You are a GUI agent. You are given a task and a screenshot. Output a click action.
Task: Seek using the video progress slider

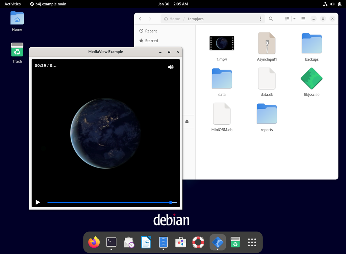pos(112,202)
